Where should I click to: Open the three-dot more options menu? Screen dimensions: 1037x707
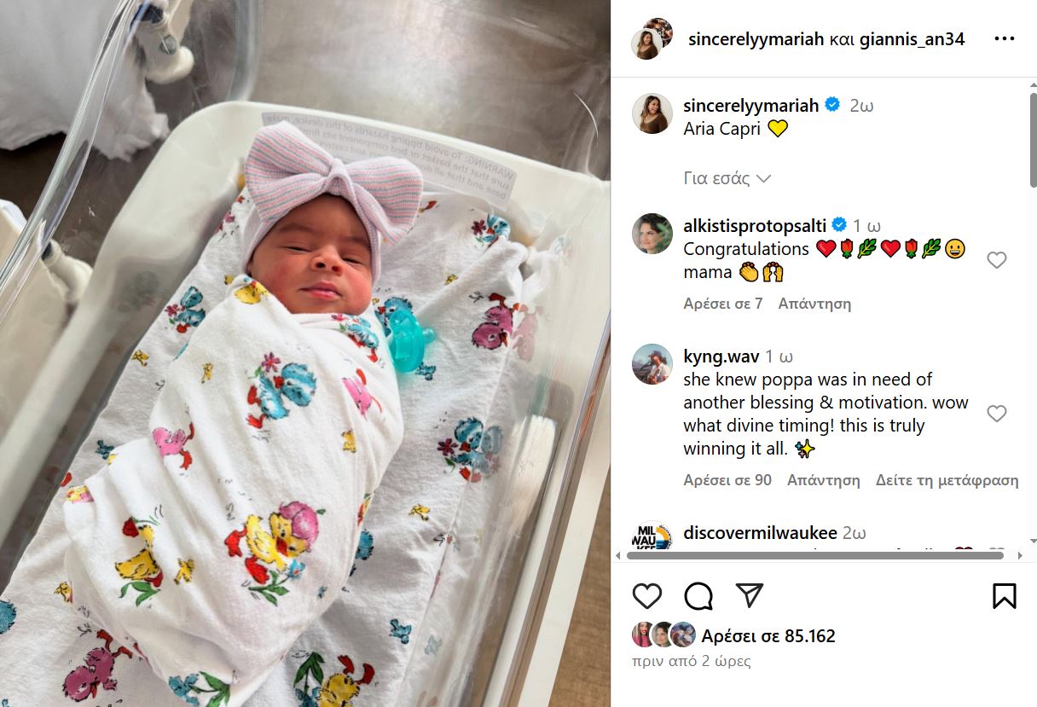tap(1005, 39)
